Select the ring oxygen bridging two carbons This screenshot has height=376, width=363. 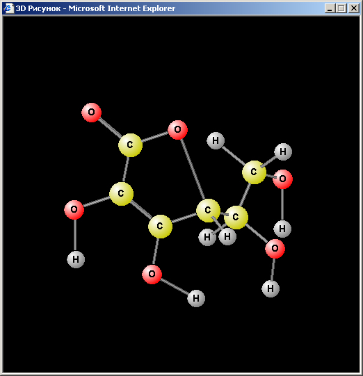(x=177, y=130)
